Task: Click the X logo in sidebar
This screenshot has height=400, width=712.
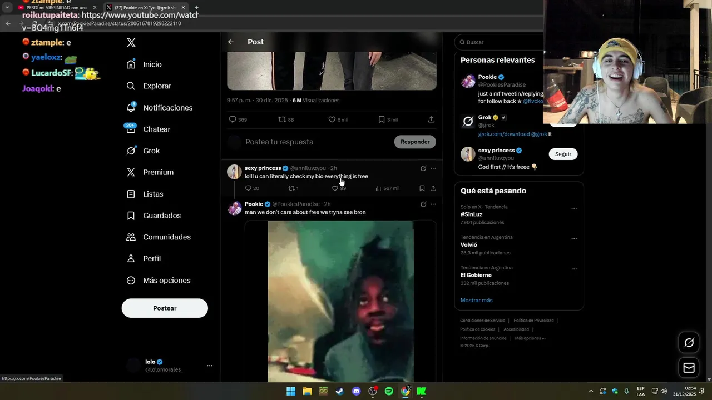Action: pos(131,42)
